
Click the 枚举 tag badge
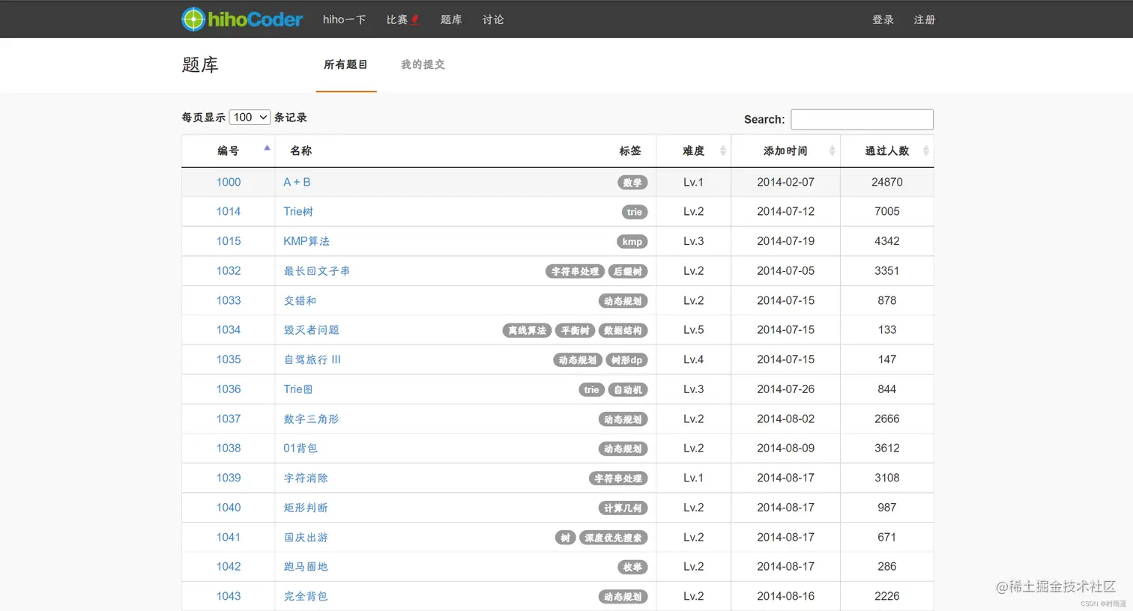click(632, 567)
